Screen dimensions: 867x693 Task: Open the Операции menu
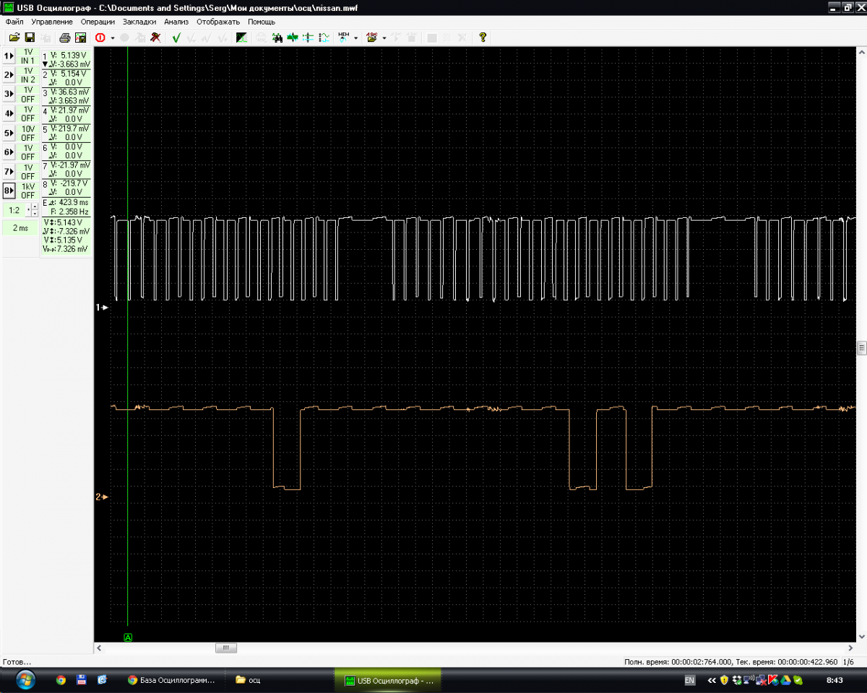pos(98,22)
